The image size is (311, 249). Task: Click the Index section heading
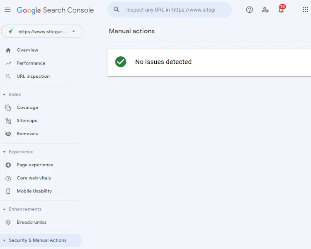(x=15, y=94)
